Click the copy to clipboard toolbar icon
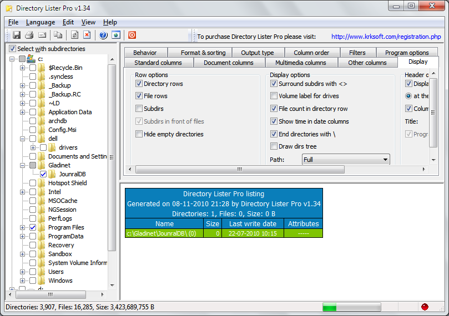 58,35
